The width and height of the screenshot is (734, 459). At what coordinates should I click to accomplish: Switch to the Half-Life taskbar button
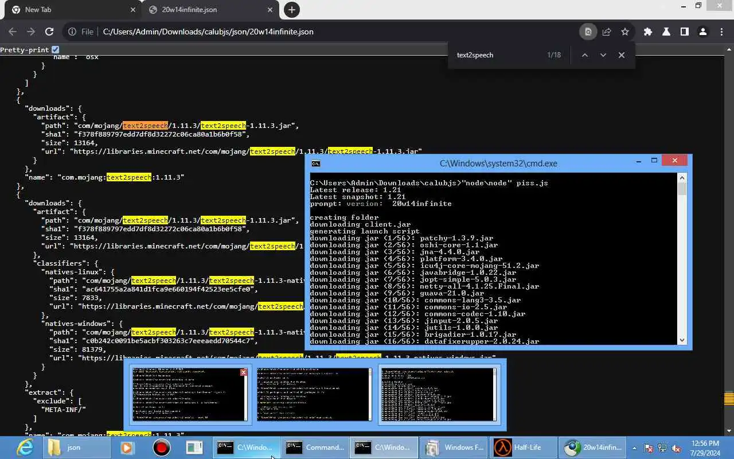524,448
